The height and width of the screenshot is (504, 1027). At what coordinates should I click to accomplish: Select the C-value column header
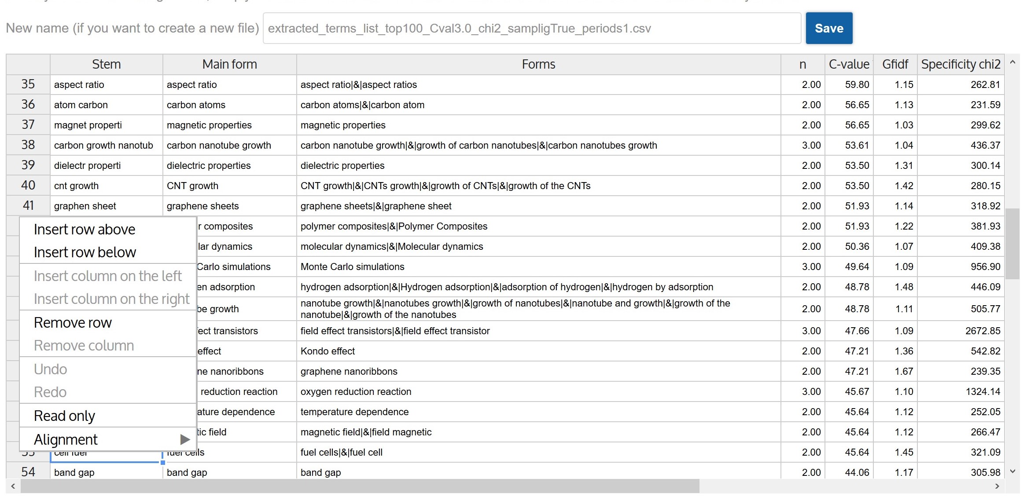(849, 64)
